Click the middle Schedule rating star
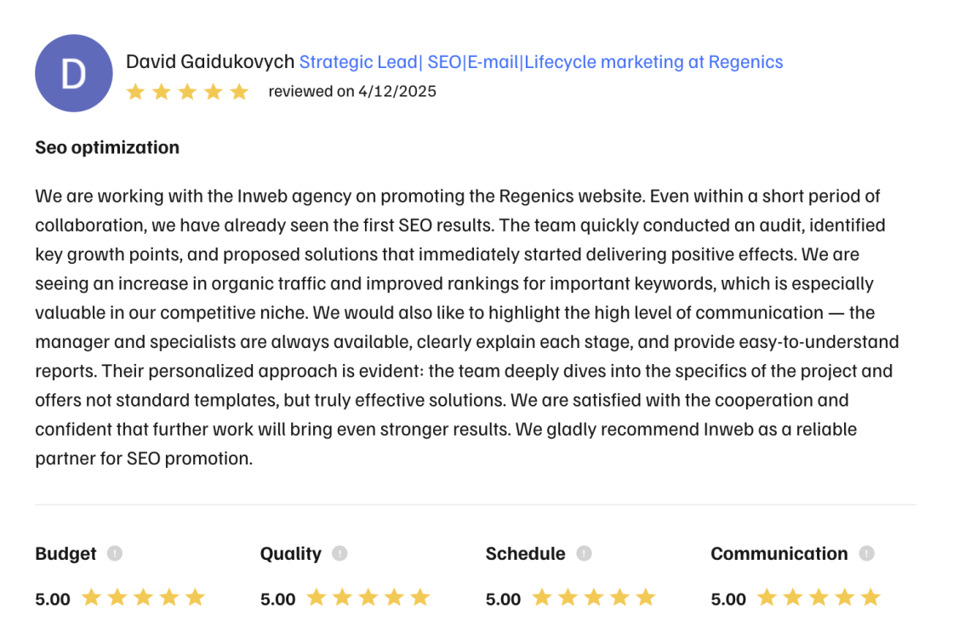This screenshot has width=953, height=644. click(594, 598)
